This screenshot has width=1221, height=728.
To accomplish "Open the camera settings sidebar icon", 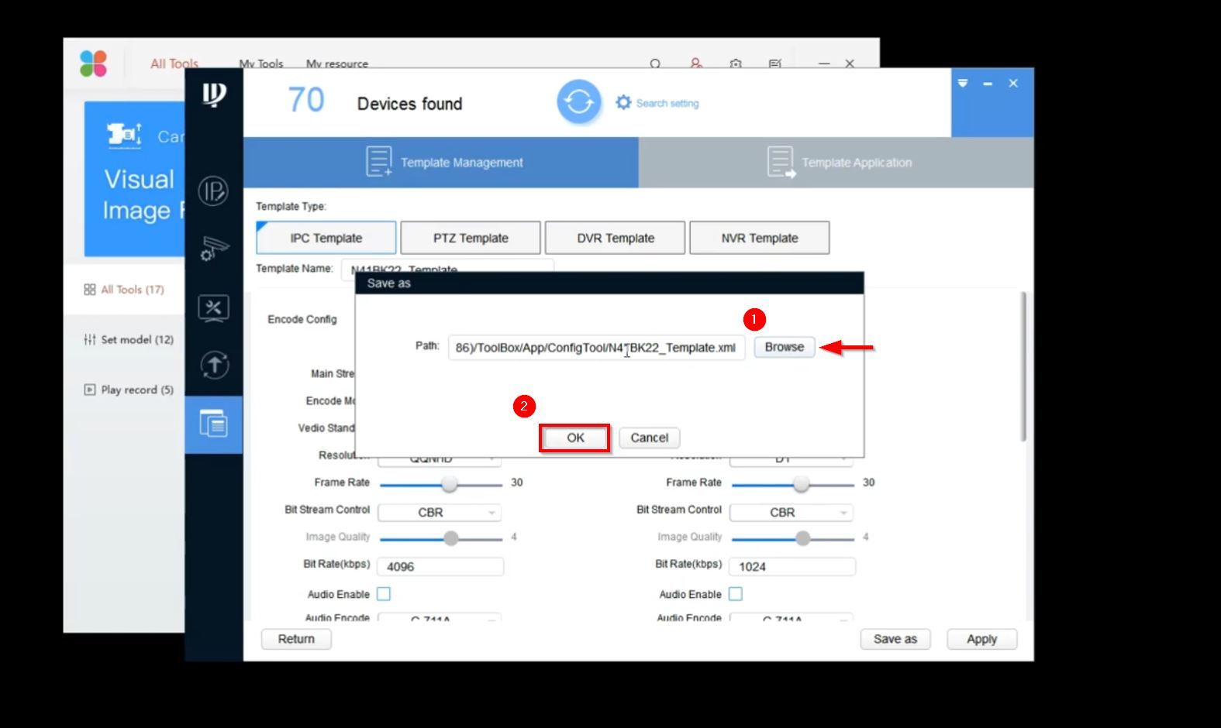I will (214, 248).
